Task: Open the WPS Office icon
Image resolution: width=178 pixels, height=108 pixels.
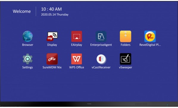Action: click(x=76, y=59)
